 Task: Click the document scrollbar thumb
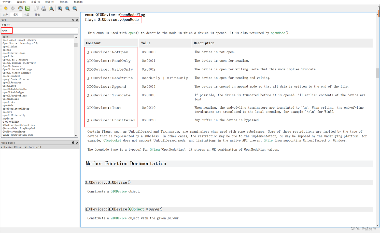coord(377,73)
